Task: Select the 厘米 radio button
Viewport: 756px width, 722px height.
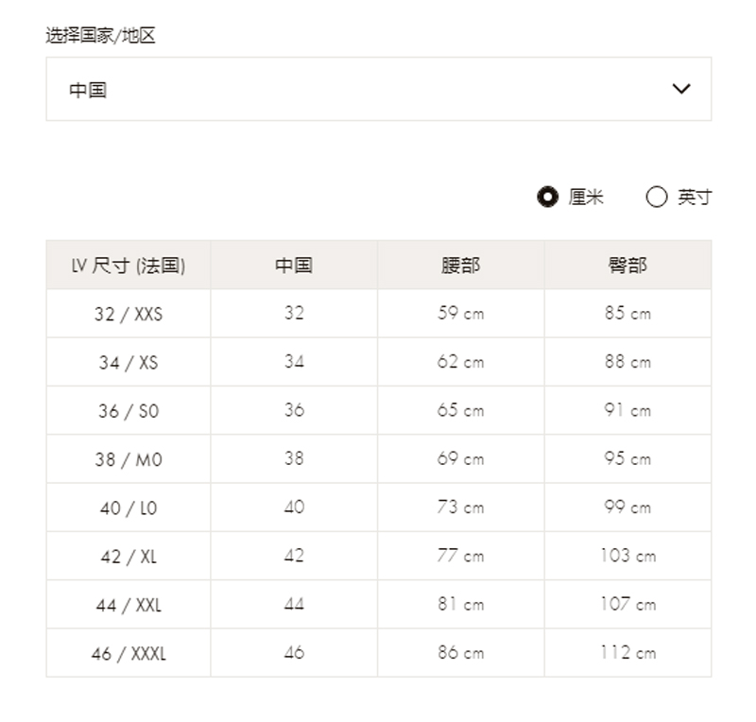Action: [x=547, y=198]
